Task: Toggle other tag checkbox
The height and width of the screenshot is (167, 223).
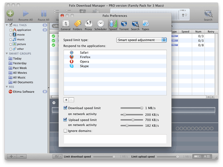Action: pos(11,49)
